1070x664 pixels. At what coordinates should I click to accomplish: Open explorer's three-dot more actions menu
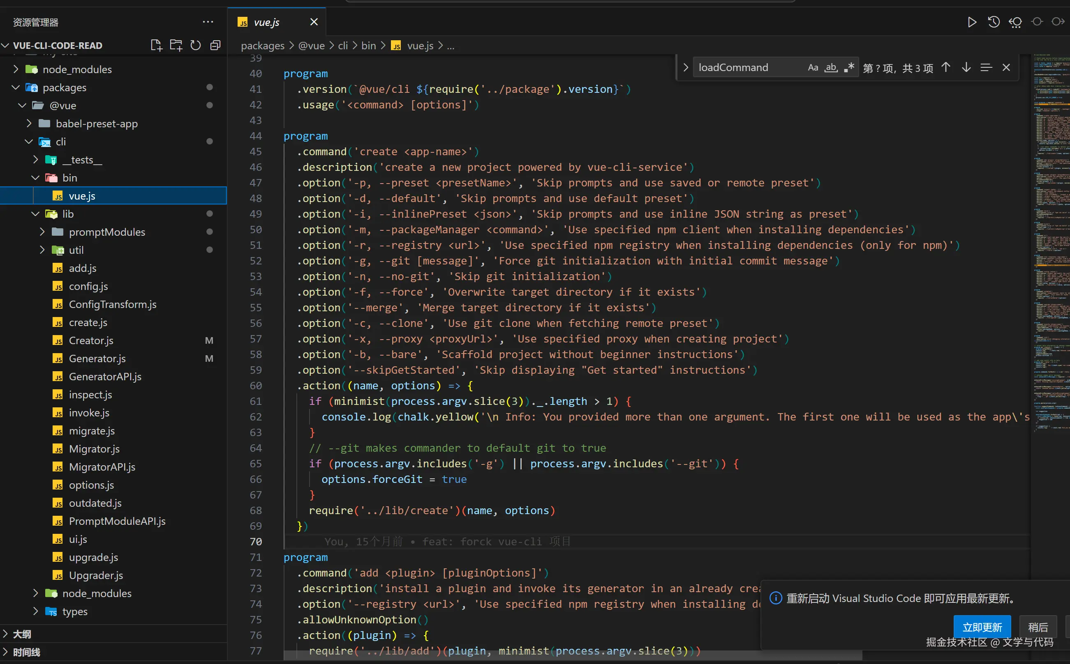coord(208,22)
